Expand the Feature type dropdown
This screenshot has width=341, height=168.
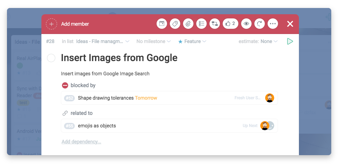[x=192, y=41]
